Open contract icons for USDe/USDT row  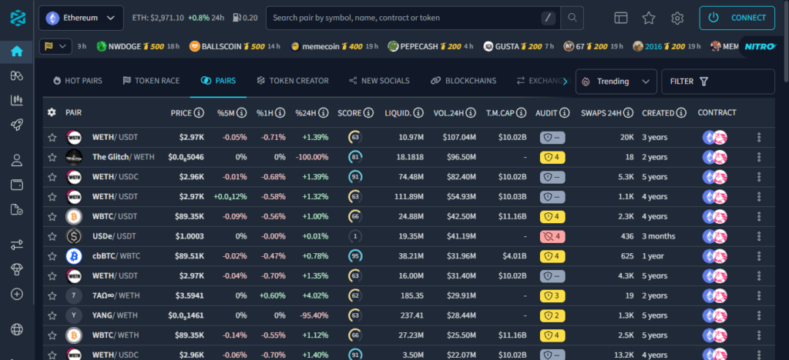(x=715, y=236)
